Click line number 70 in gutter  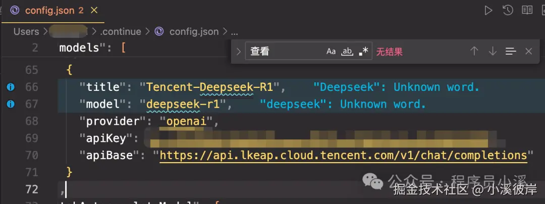click(32, 155)
